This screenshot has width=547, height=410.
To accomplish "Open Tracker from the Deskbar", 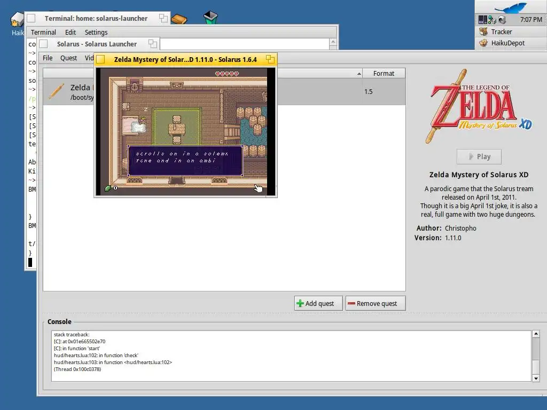I will click(511, 31).
